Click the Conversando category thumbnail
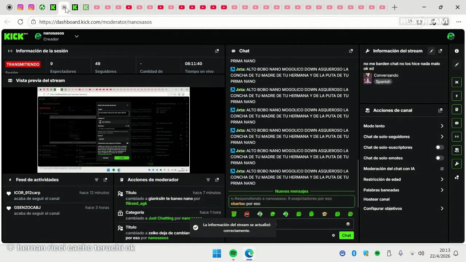The width and height of the screenshot is (466, 262). (x=367, y=78)
